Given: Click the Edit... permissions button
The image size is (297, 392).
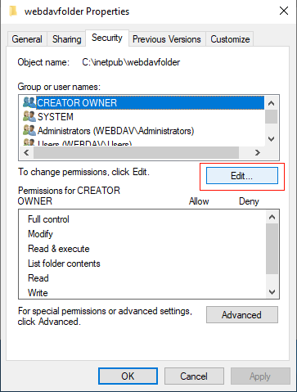Looking at the screenshot, I should point(242,176).
